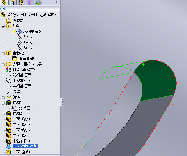Collapse the 注解 annotations folder
Image resolution: width=187 pixels, height=156 pixels.
(3, 26)
